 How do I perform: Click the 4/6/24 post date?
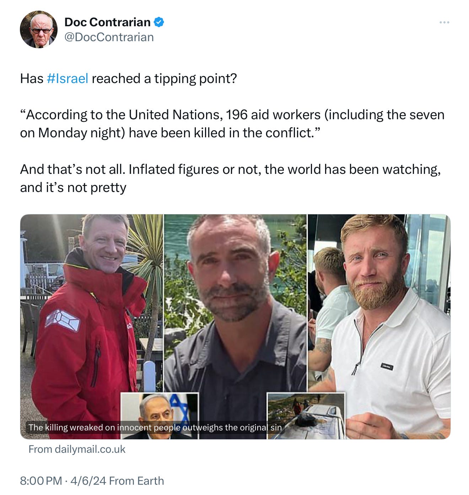click(x=88, y=481)
